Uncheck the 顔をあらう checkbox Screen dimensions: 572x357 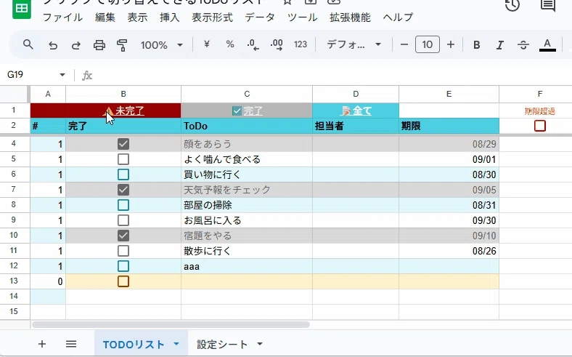[x=123, y=144]
